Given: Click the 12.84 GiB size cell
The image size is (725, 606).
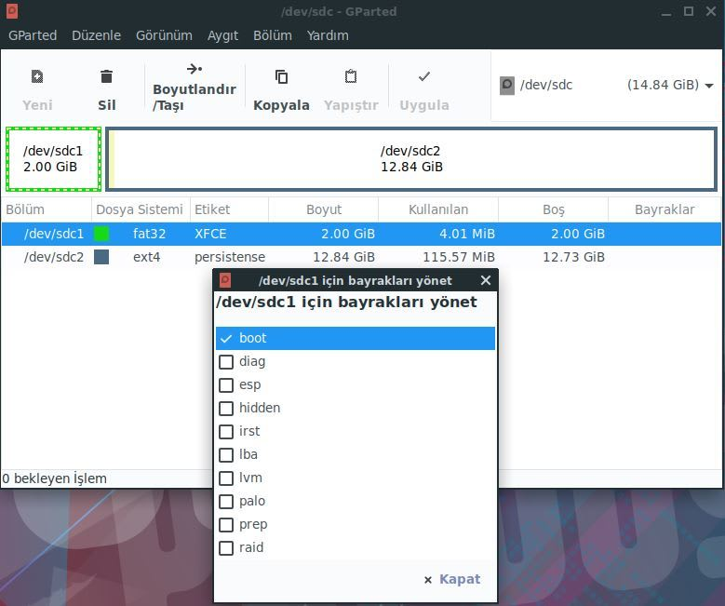Looking at the screenshot, I should click(343, 257).
